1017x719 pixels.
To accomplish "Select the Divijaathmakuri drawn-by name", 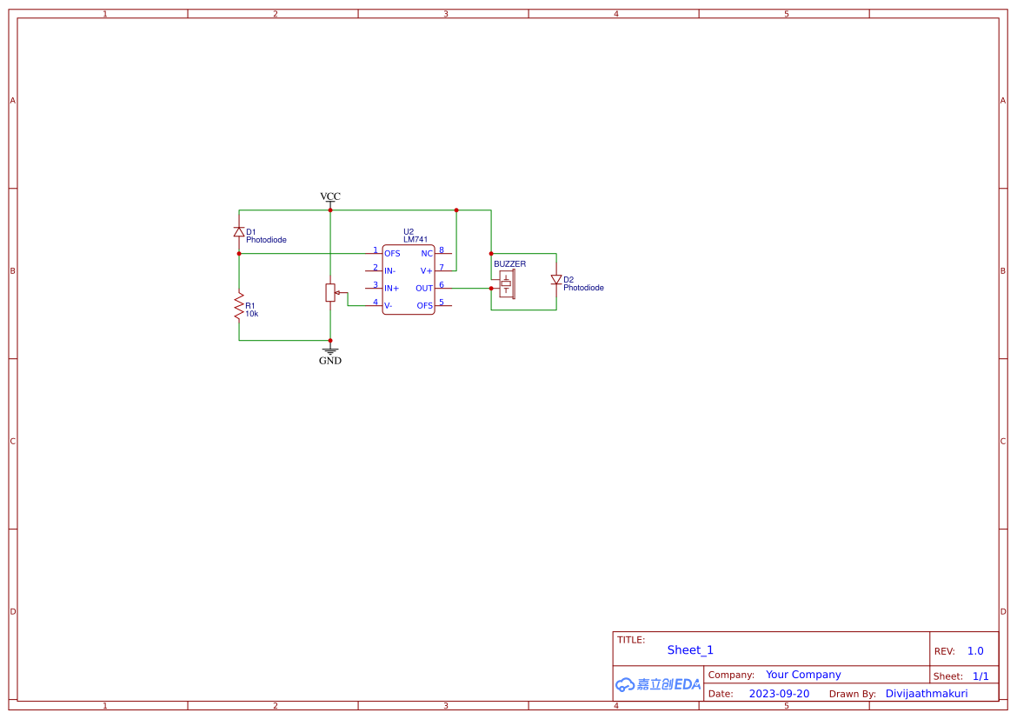I will click(927, 694).
